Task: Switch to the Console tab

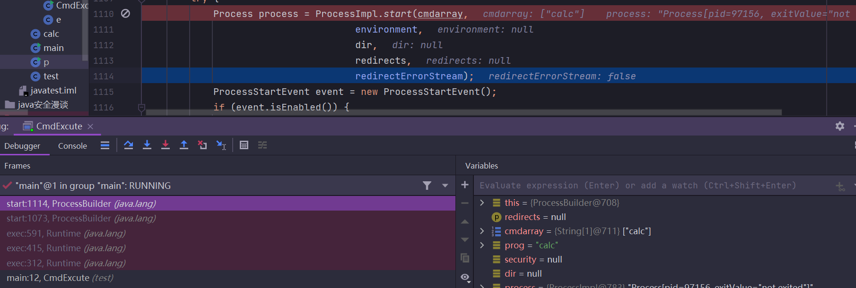Action: tap(72, 146)
